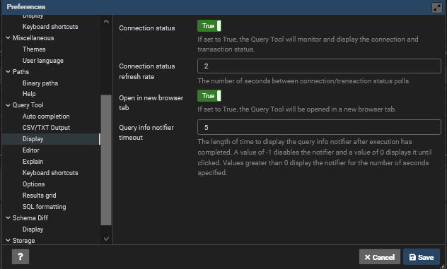
Task: Open Binary paths settings
Action: click(40, 83)
